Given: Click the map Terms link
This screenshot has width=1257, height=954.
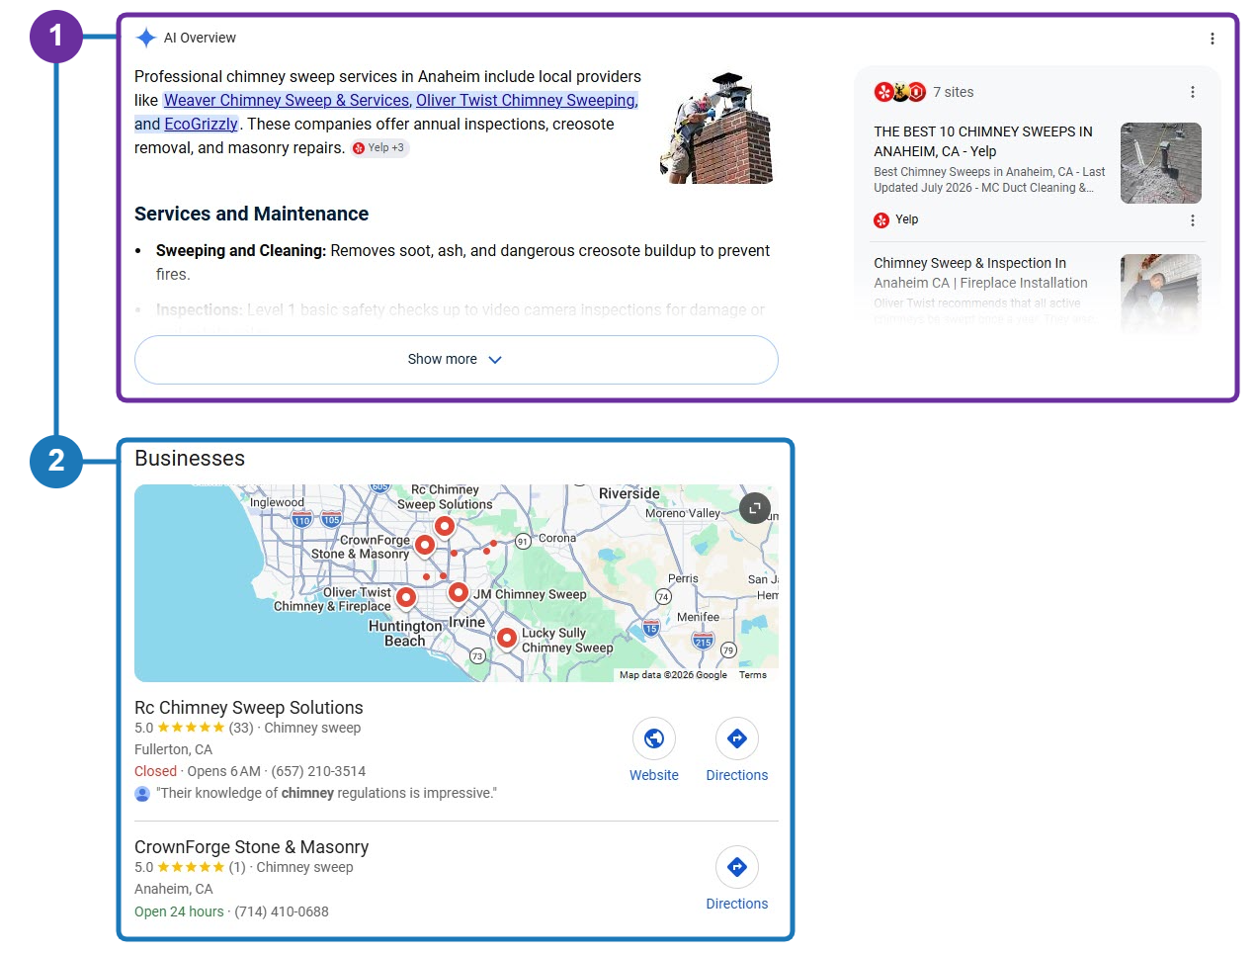Looking at the screenshot, I should pos(753,675).
